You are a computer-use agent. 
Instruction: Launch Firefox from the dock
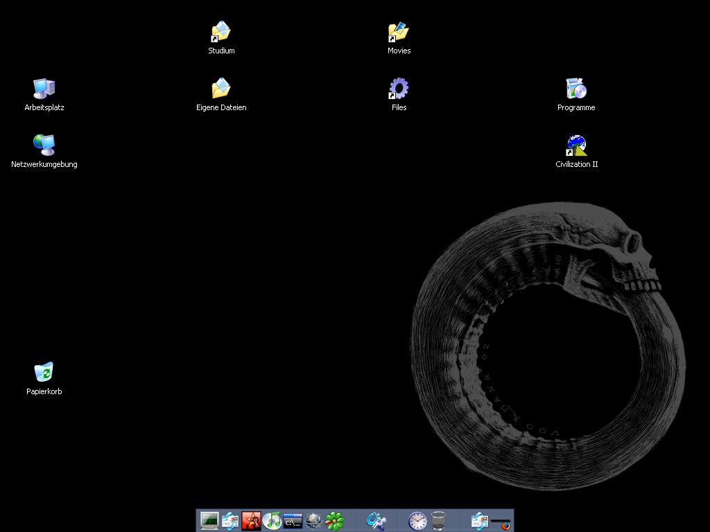[504, 524]
